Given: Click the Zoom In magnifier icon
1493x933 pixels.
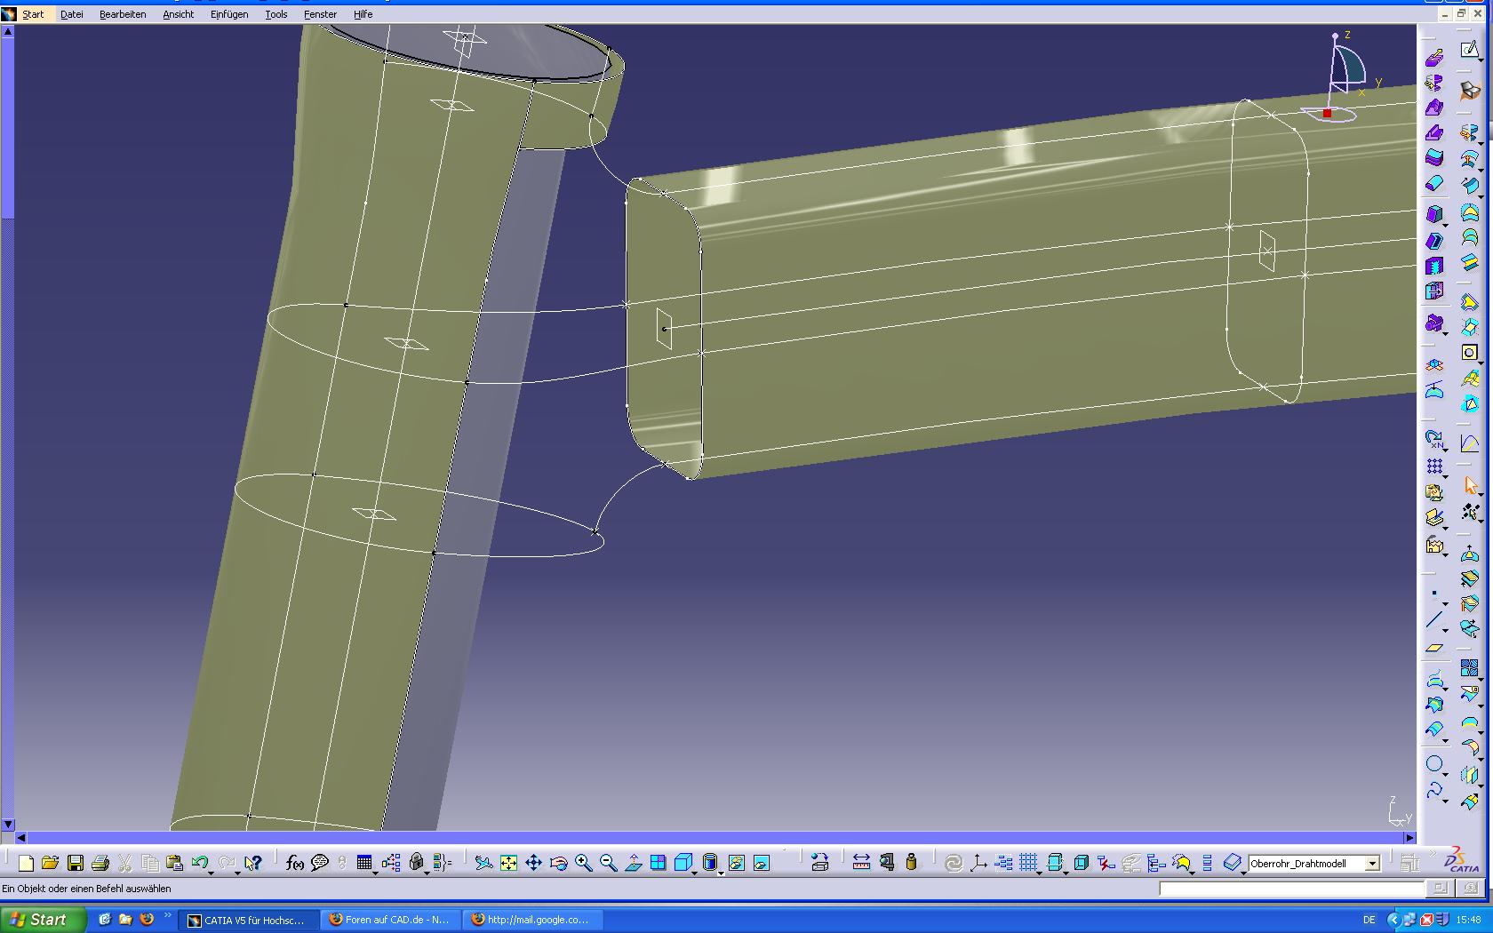Looking at the screenshot, I should (583, 863).
